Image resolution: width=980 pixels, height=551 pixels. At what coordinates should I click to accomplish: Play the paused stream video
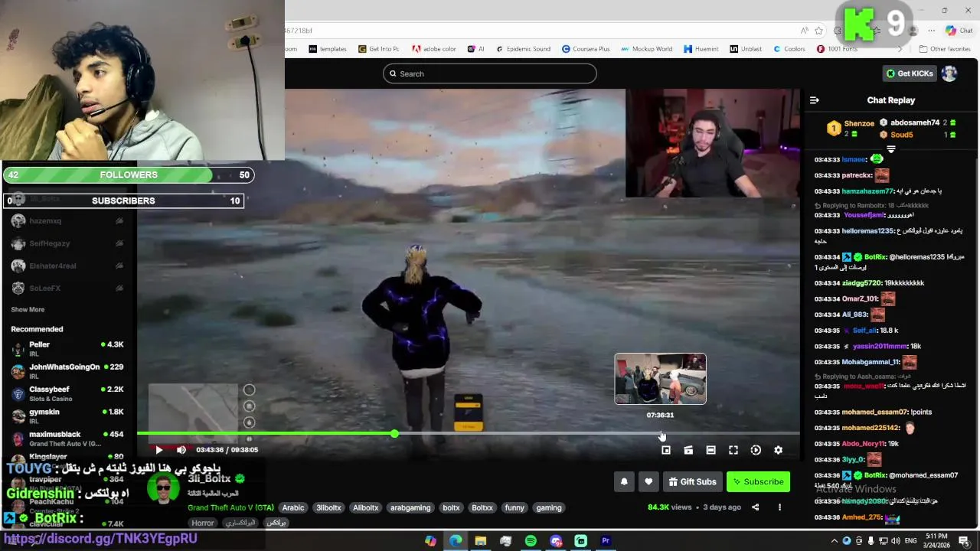[x=158, y=450]
